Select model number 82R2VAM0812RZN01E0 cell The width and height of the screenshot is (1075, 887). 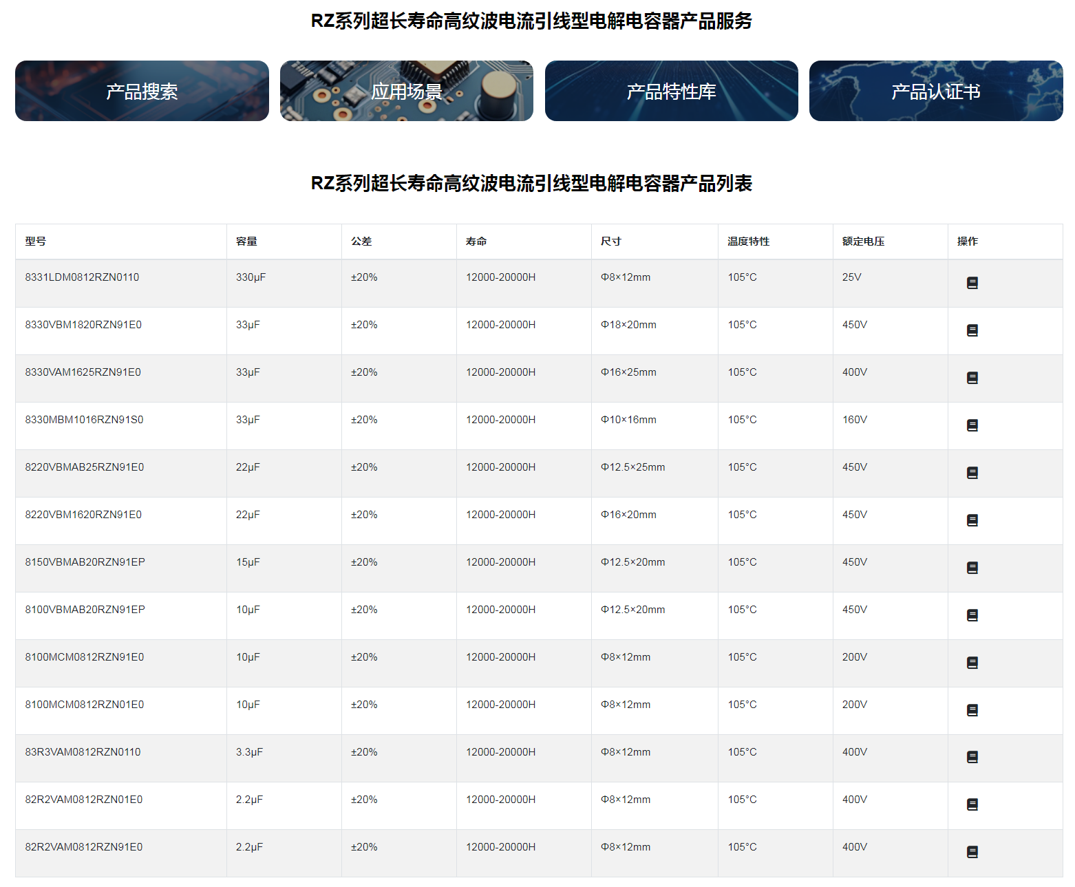84,800
